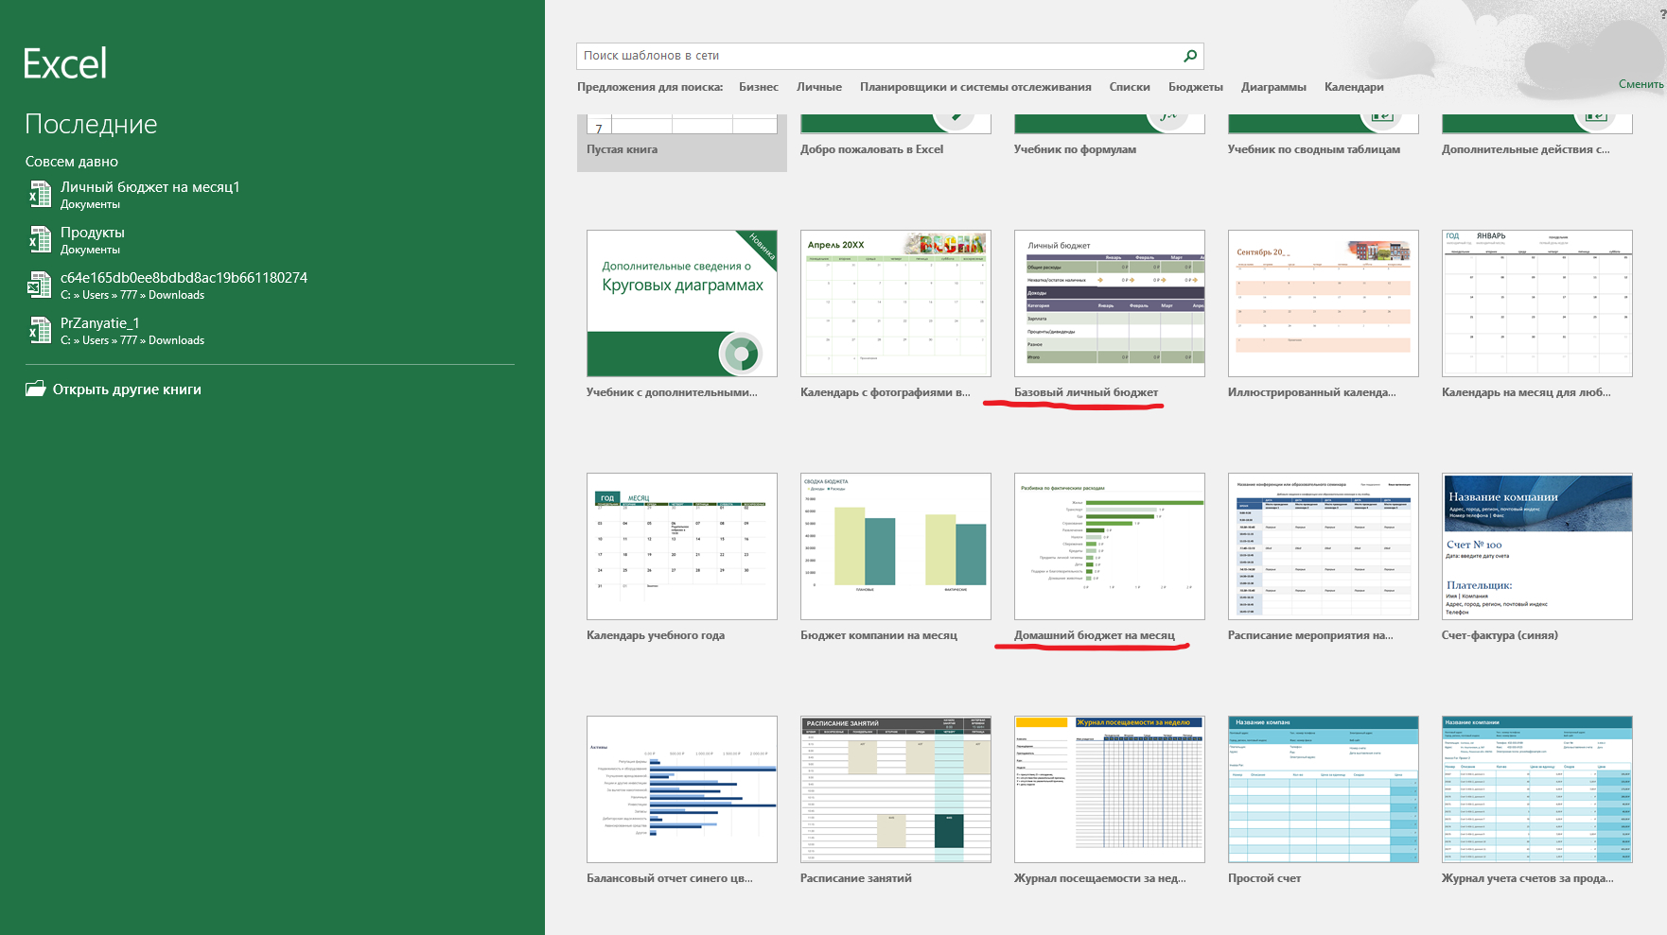This screenshot has width=1667, height=935.
Task: Open Простой счет template thumbnail
Action: [1324, 789]
